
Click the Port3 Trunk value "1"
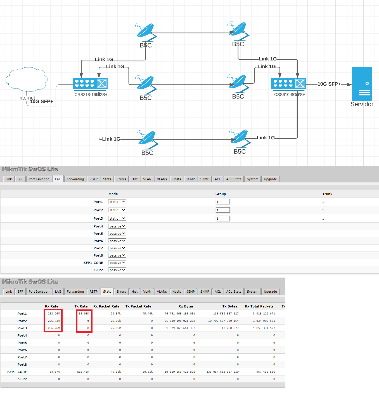coord(323,219)
